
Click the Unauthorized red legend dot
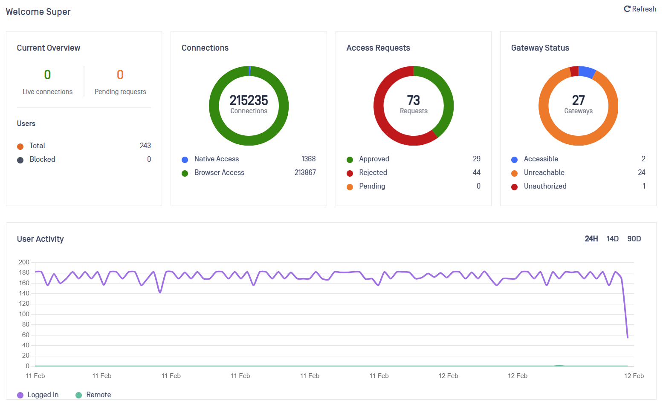tap(515, 187)
